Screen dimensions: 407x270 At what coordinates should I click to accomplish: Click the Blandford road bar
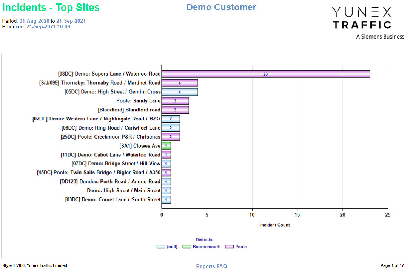click(x=175, y=110)
